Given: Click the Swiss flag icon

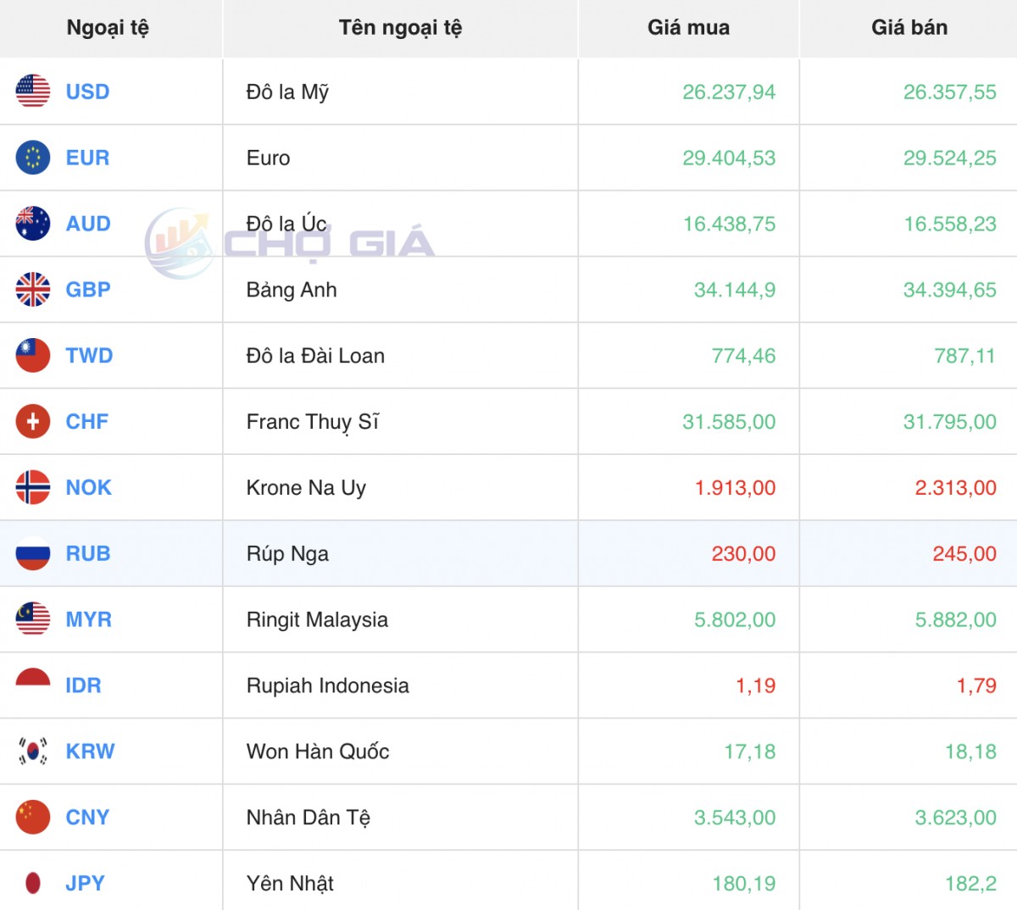Looking at the screenshot, I should (x=33, y=421).
